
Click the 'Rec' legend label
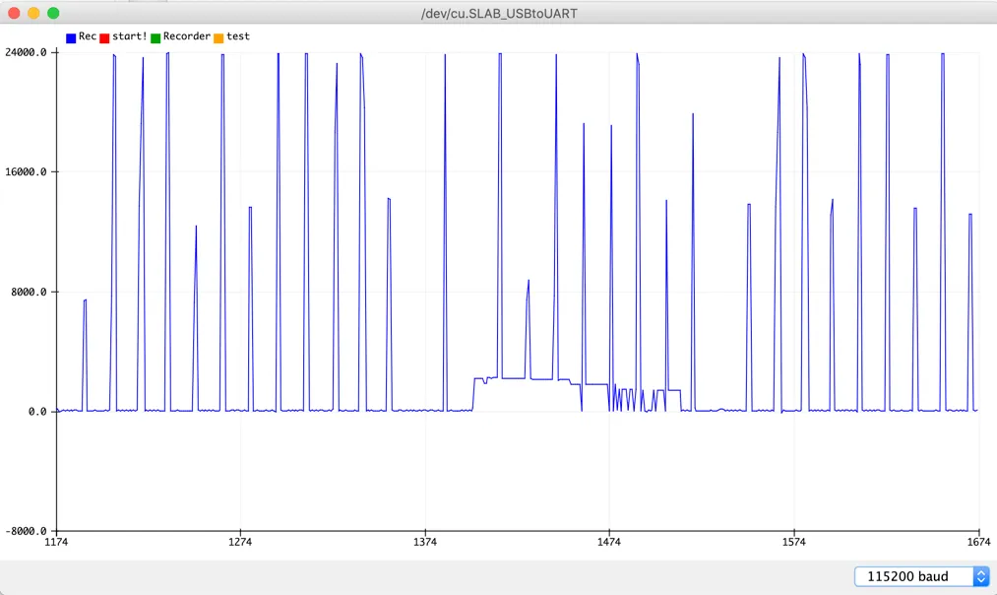pyautogui.click(x=88, y=36)
